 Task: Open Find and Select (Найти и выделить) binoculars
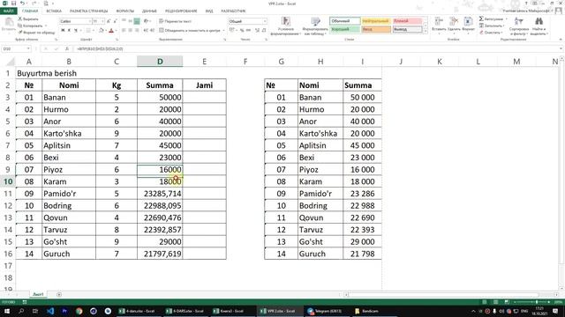click(x=539, y=26)
